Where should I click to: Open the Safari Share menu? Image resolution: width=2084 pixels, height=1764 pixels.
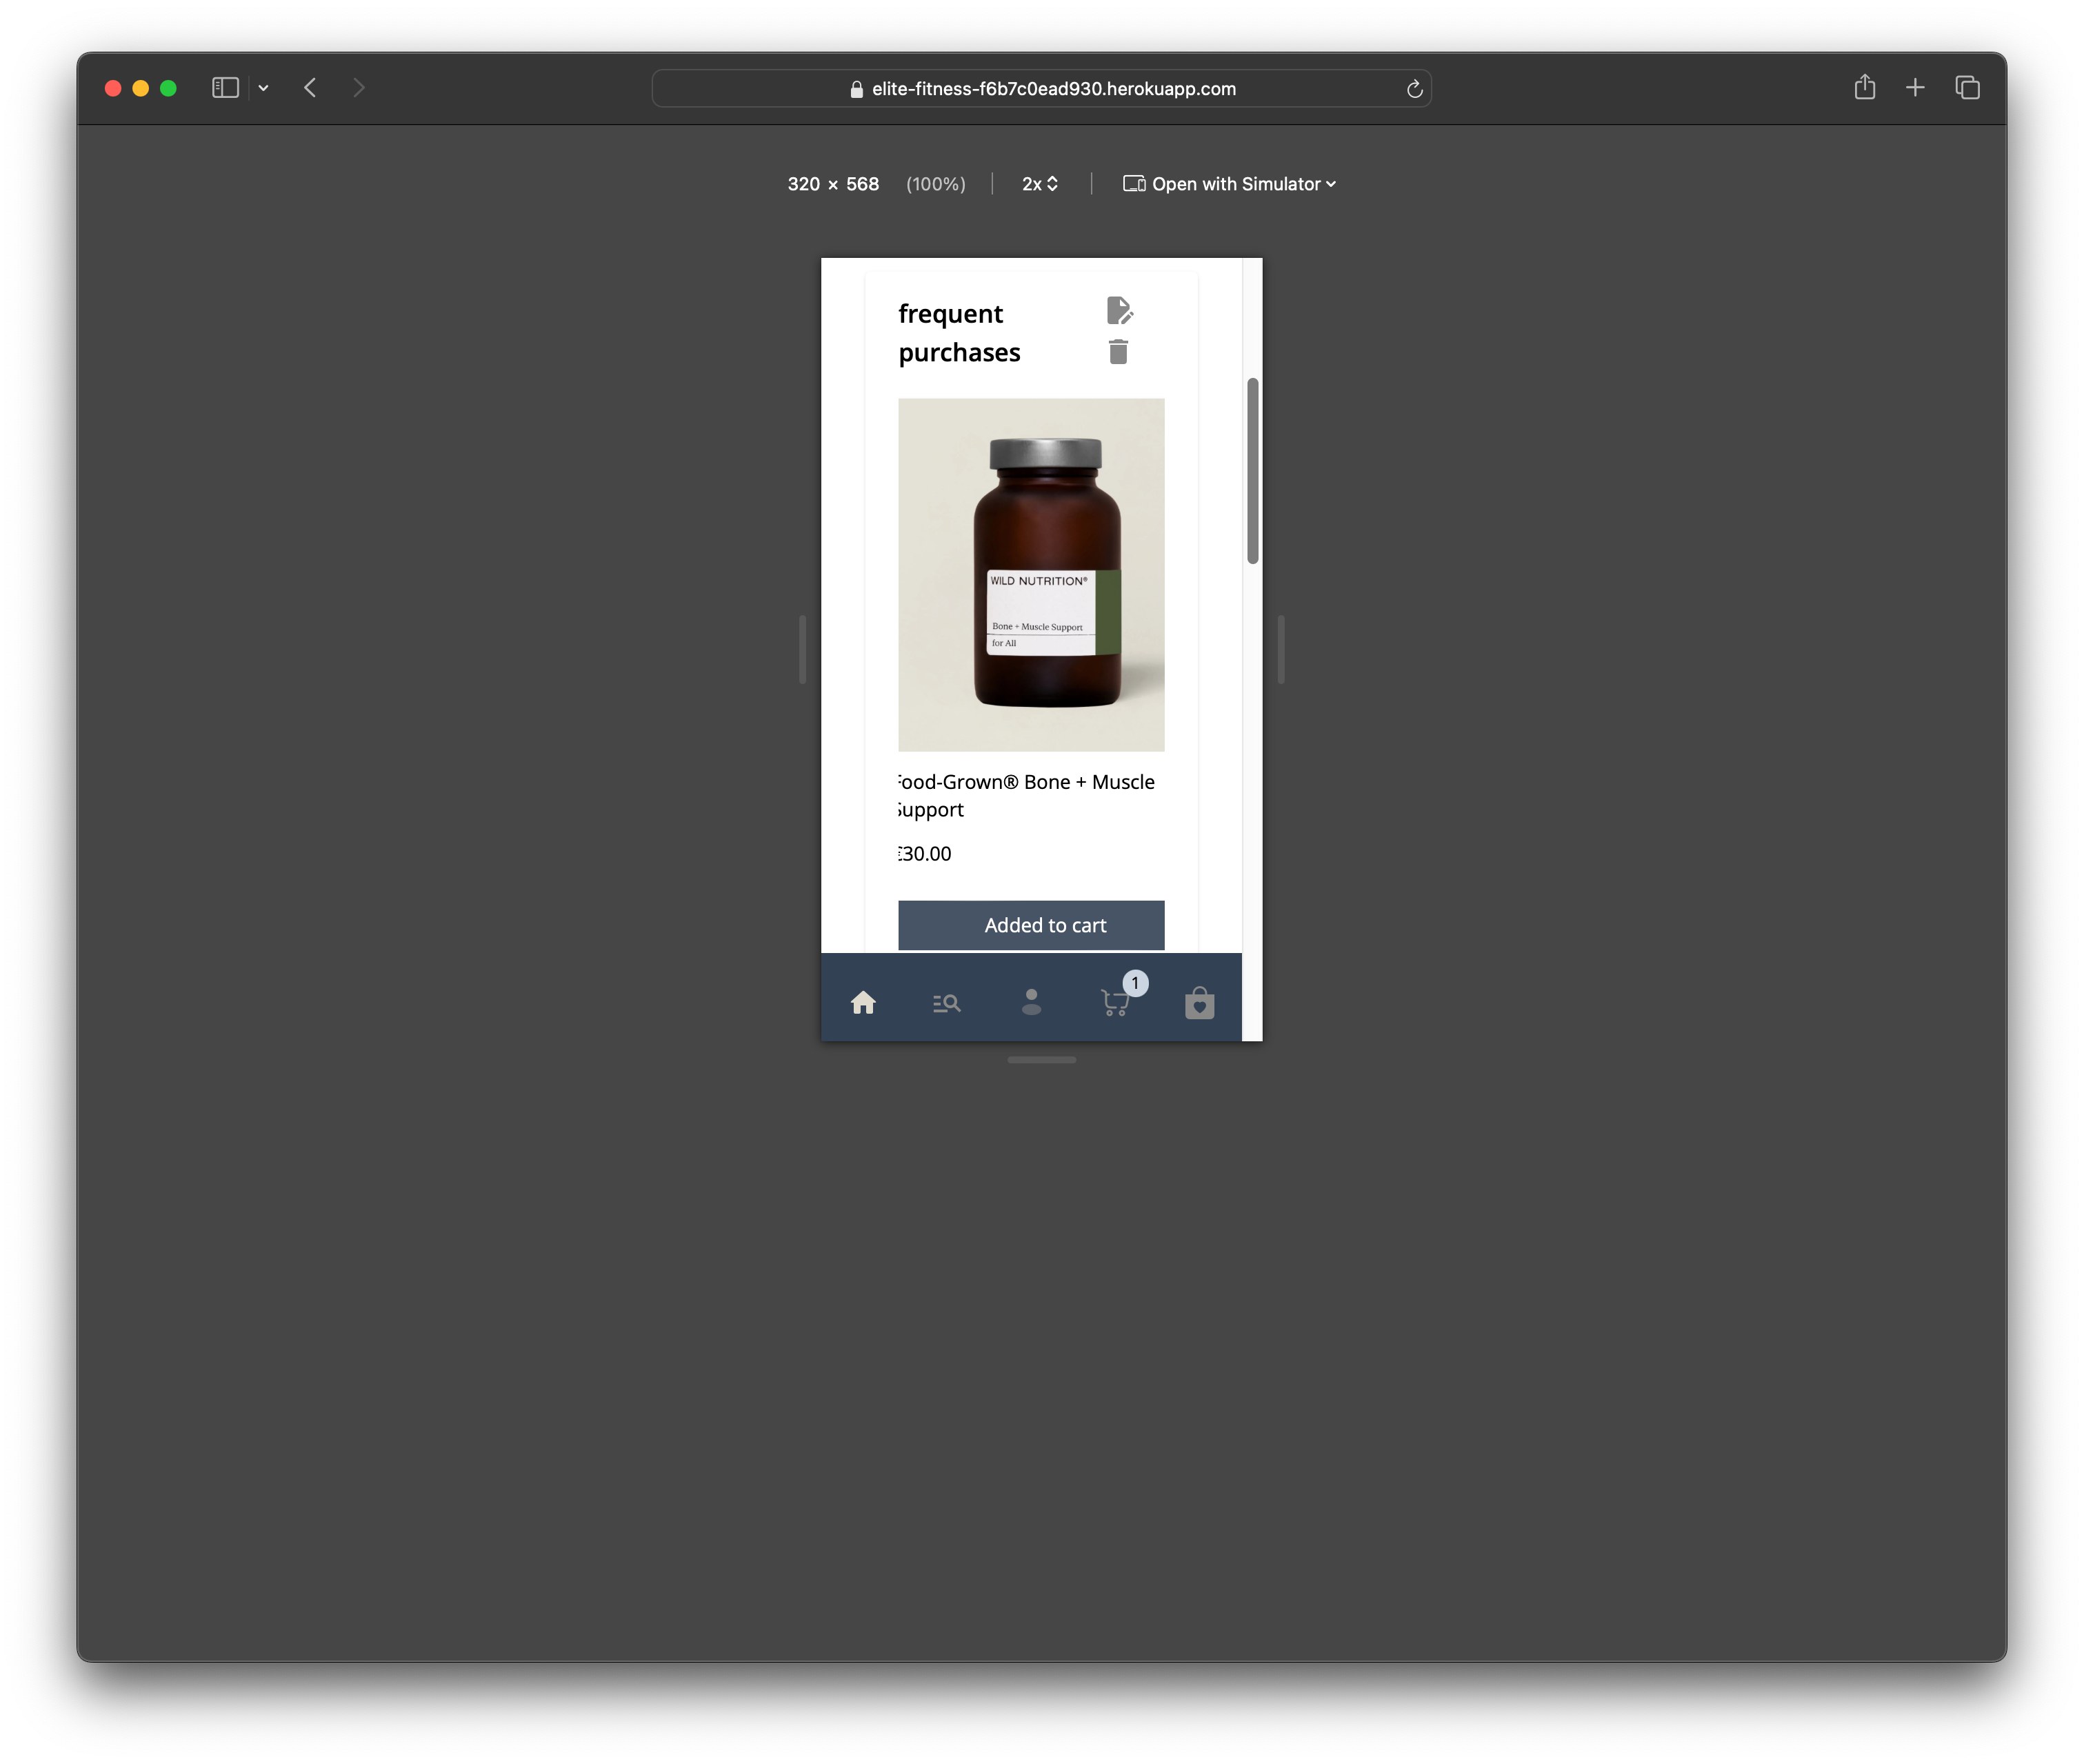pos(1864,87)
